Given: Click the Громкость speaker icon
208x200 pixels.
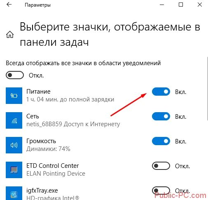Looking at the screenshot, I should point(14,145).
